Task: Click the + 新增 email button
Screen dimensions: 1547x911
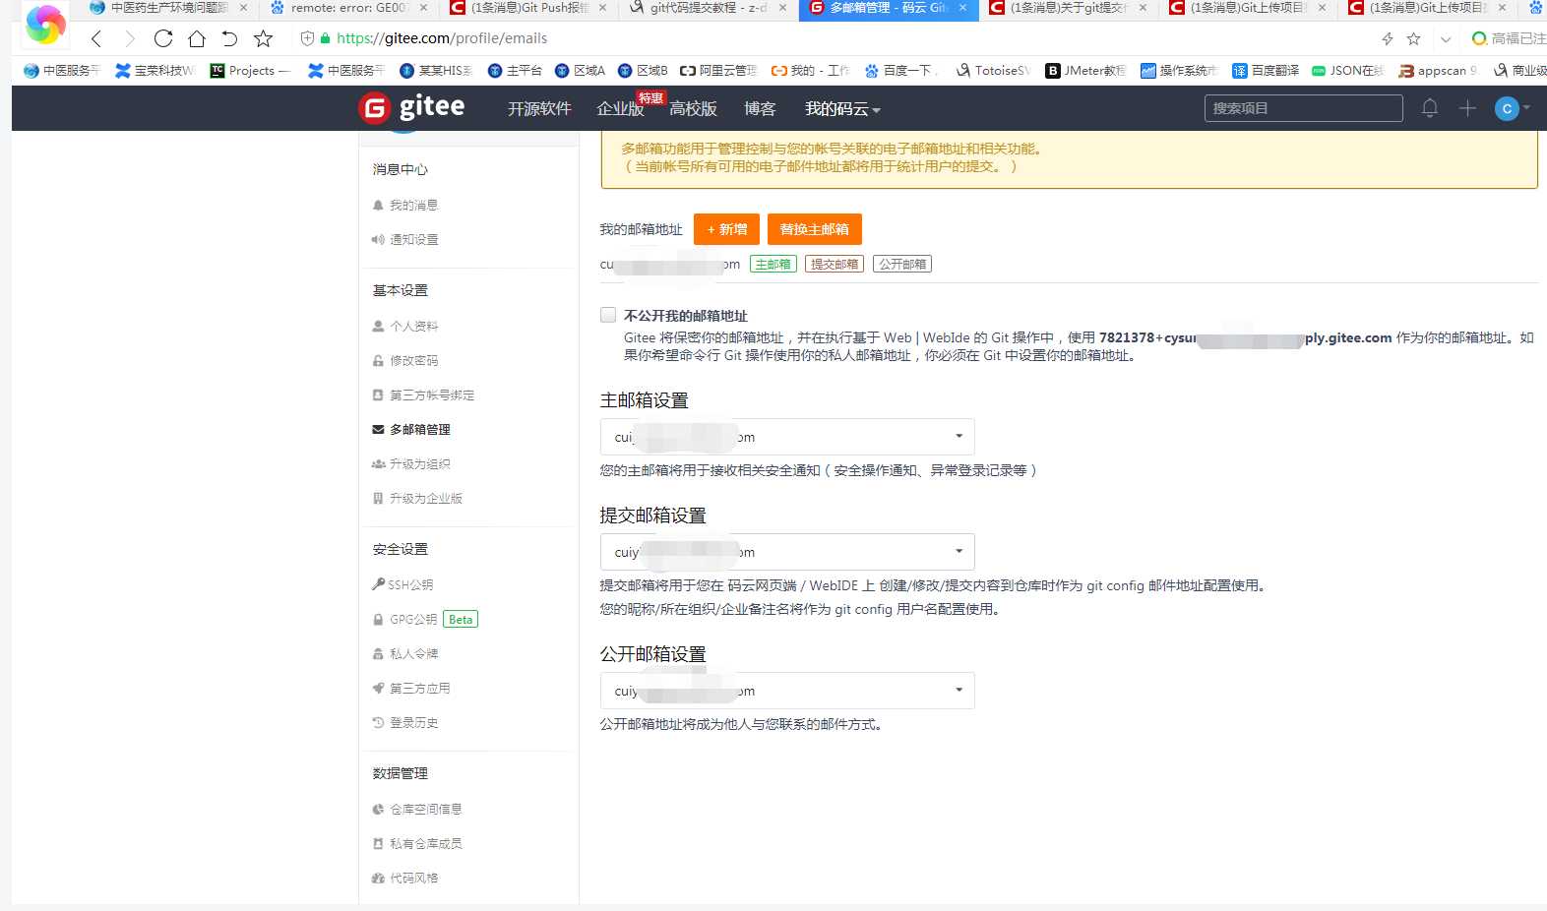Action: click(x=726, y=229)
